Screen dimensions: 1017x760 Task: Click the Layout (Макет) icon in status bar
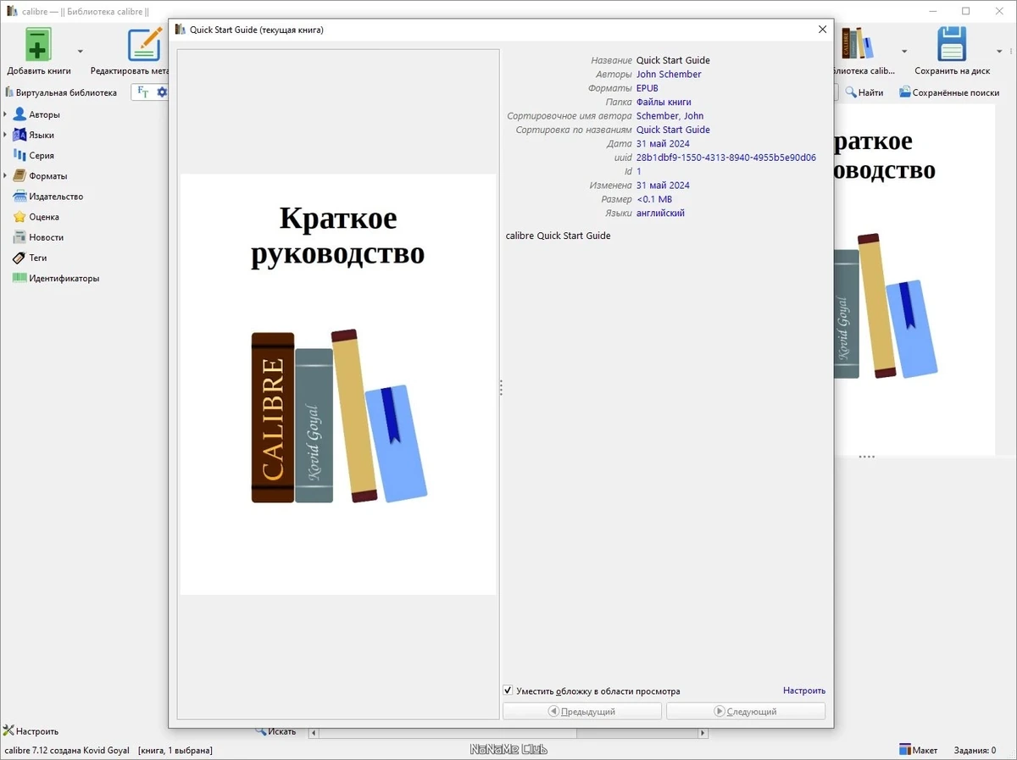pos(905,750)
